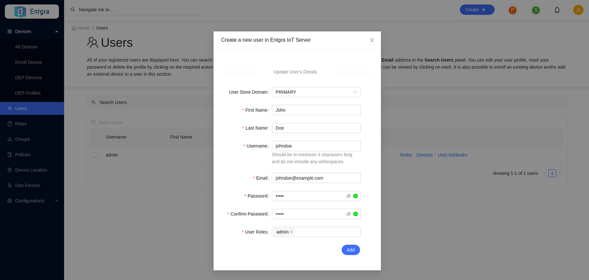Open the User Store Domain dropdown

316,92
